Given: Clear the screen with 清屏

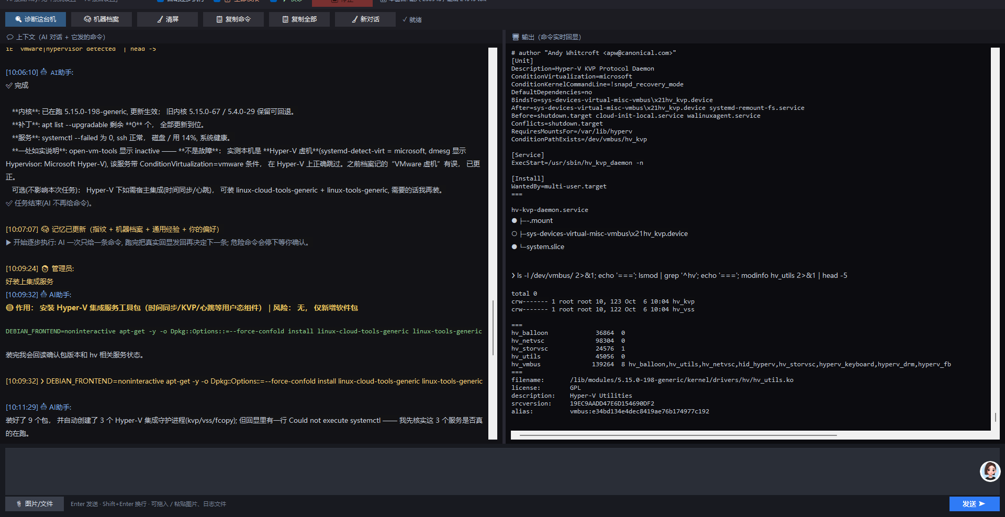Looking at the screenshot, I should coord(167,19).
